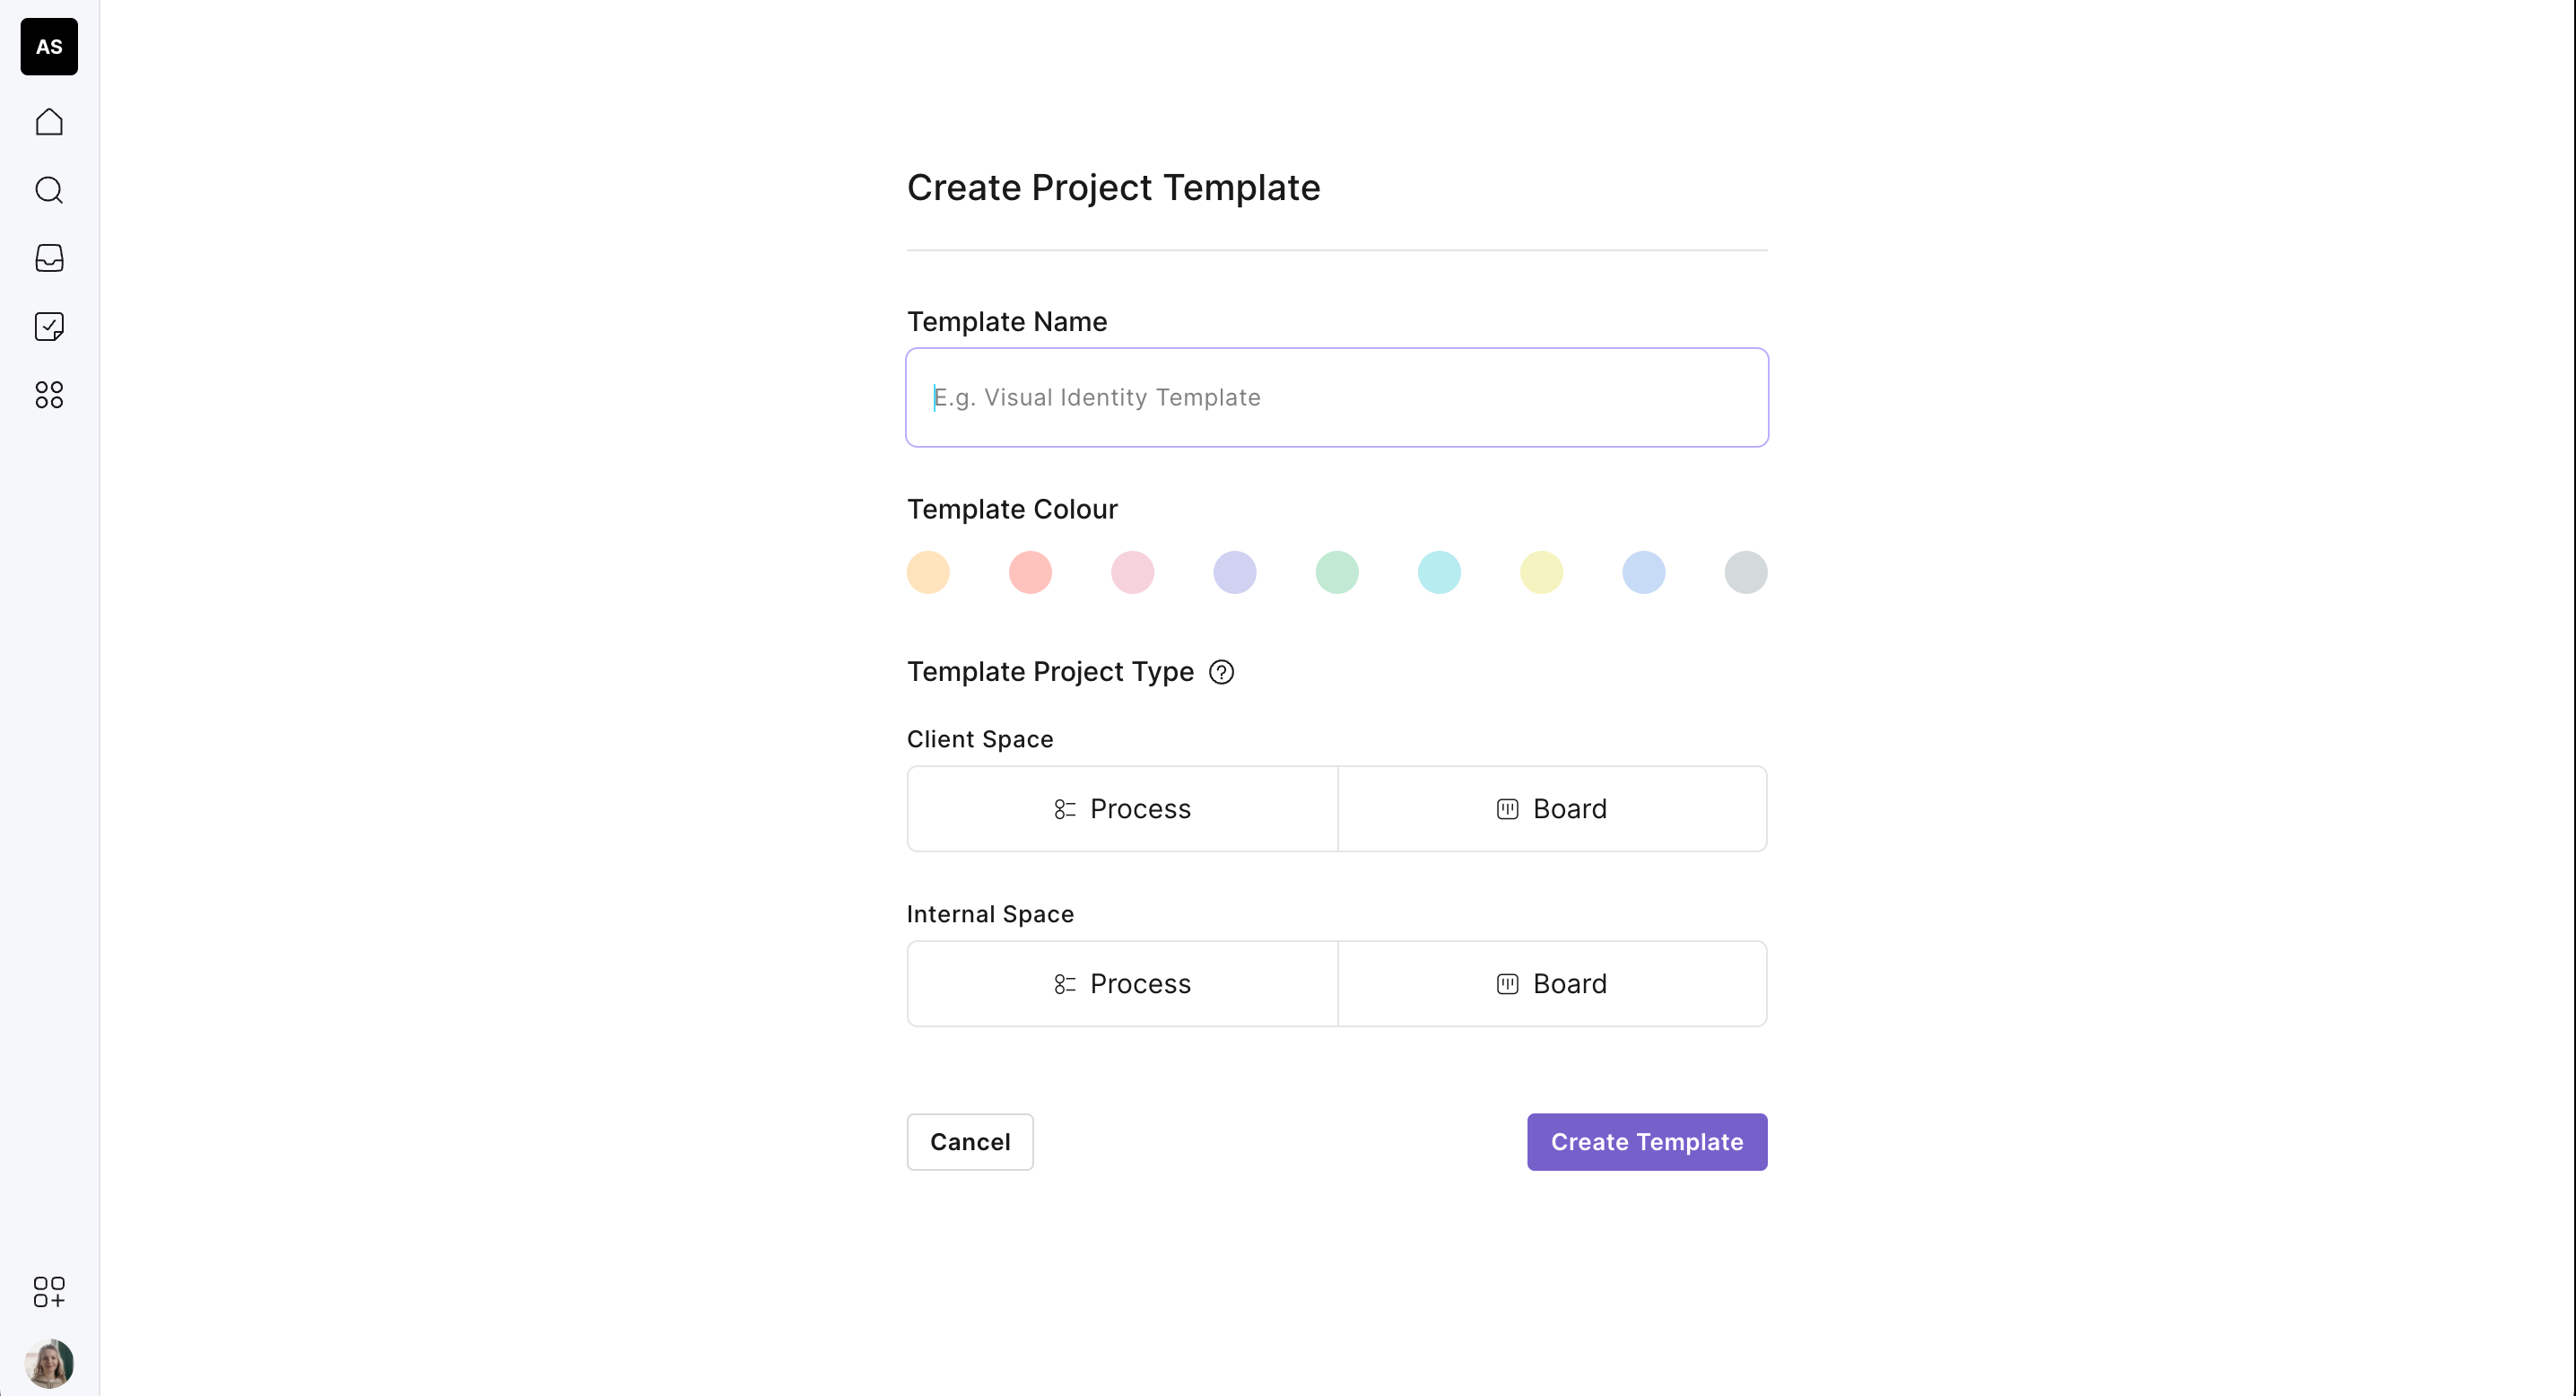Focus the Template Name input field
This screenshot has width=2576, height=1396.
pos(1337,398)
